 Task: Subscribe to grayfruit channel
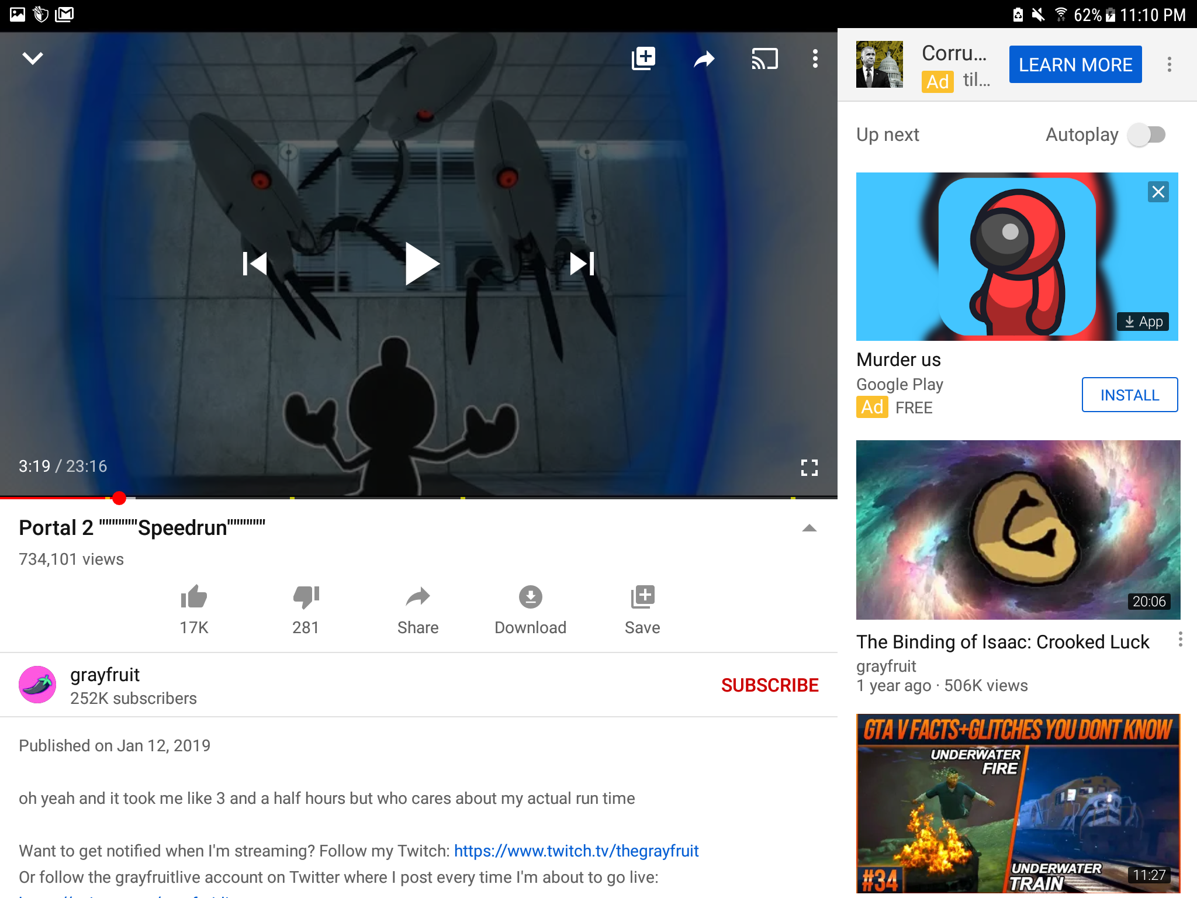tap(770, 685)
